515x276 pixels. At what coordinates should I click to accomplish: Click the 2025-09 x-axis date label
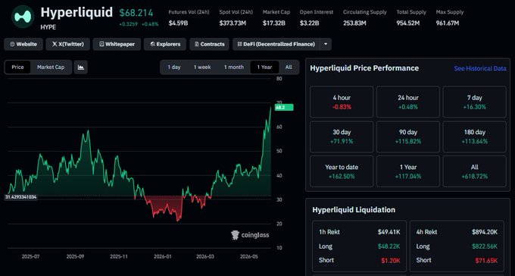75,256
